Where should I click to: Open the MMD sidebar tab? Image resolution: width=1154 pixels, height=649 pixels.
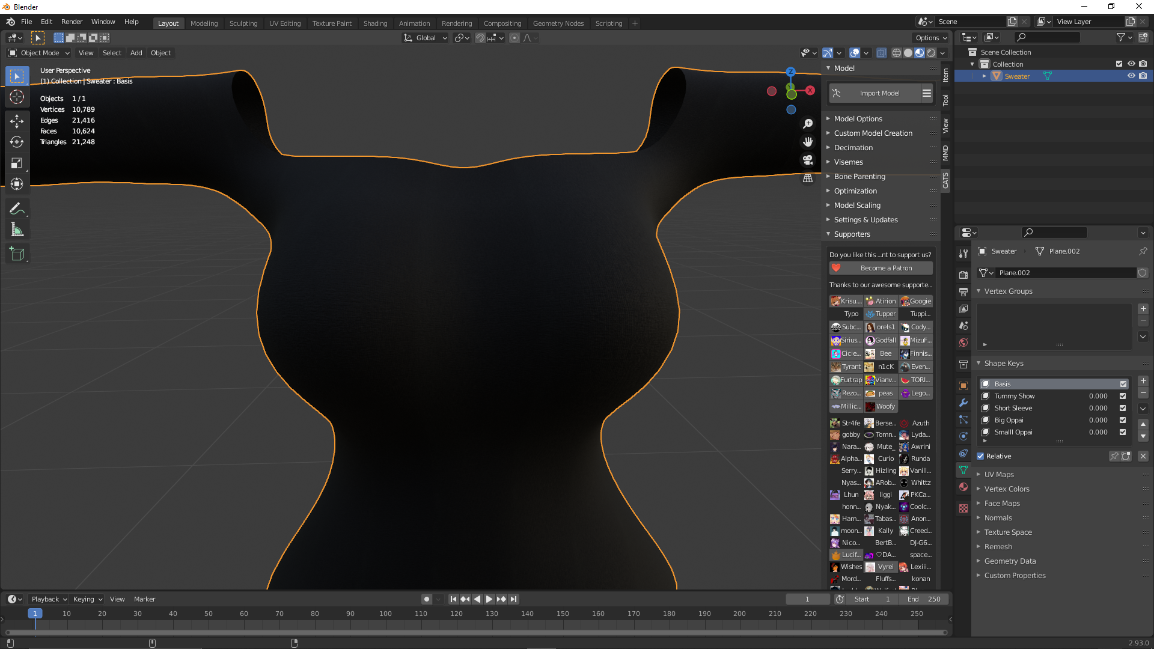click(945, 153)
